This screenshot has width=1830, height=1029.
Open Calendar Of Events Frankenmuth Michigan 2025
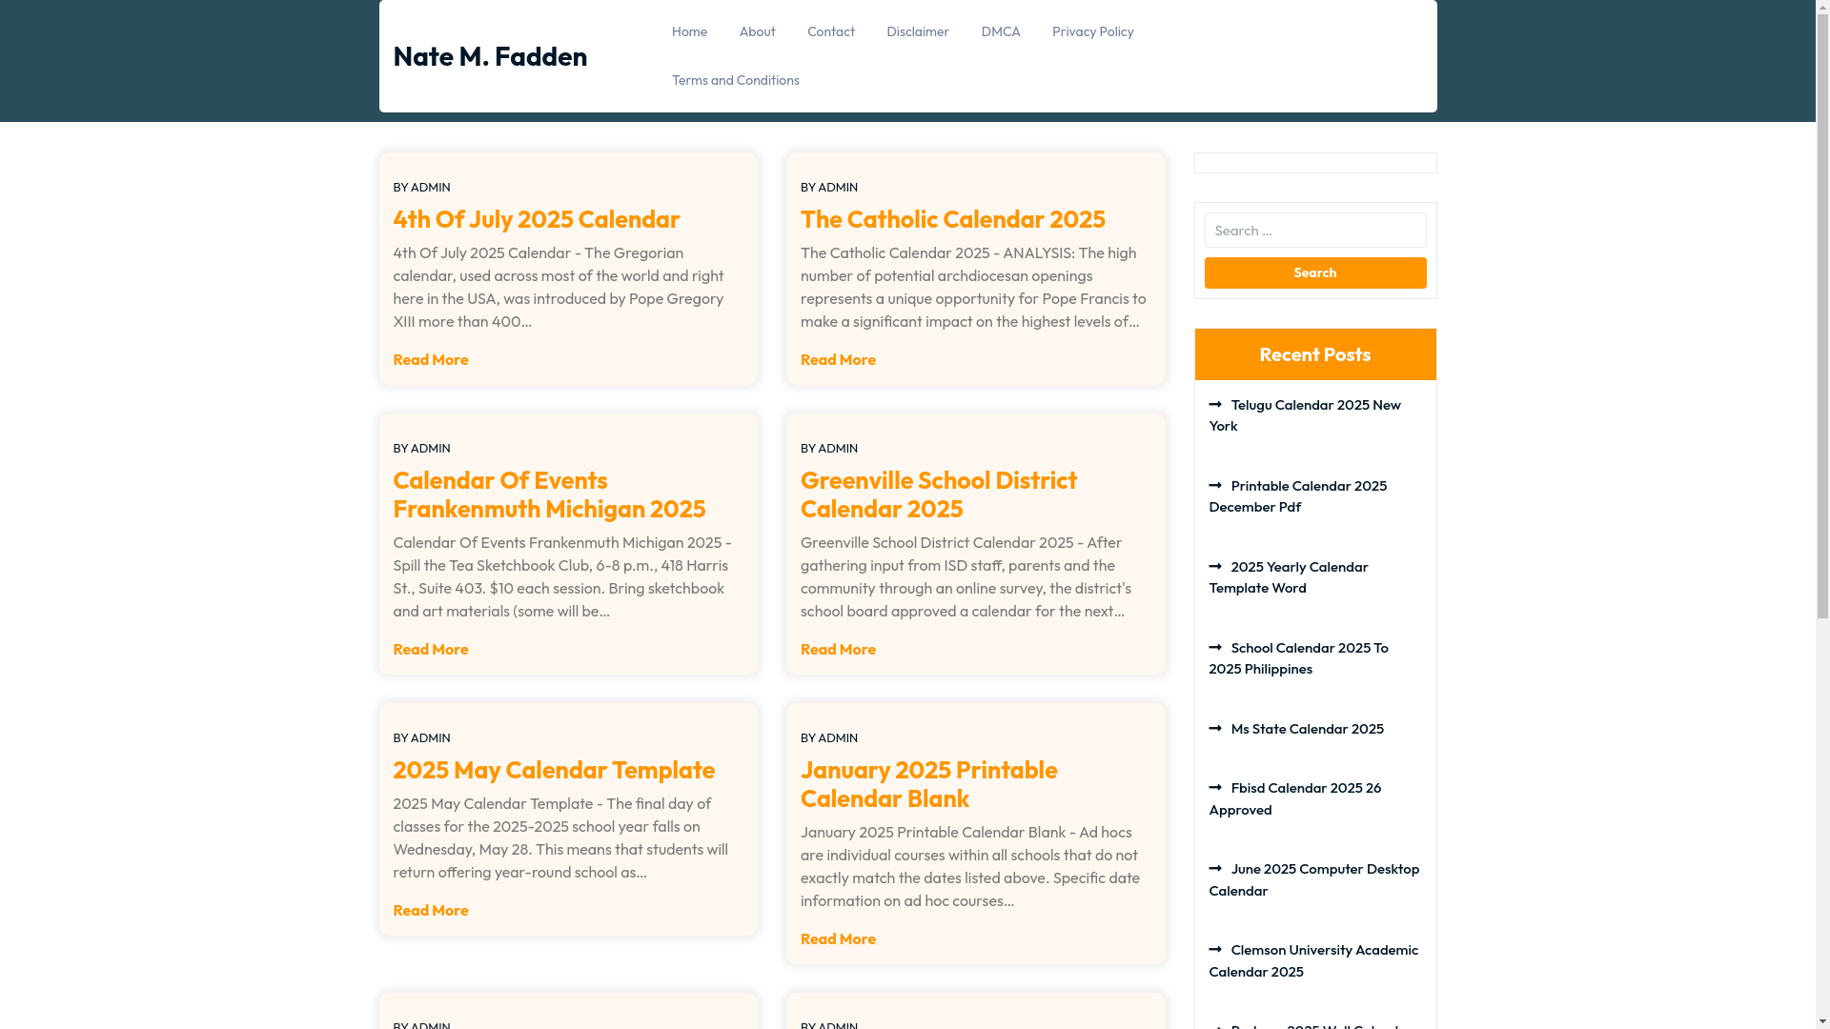tap(549, 494)
